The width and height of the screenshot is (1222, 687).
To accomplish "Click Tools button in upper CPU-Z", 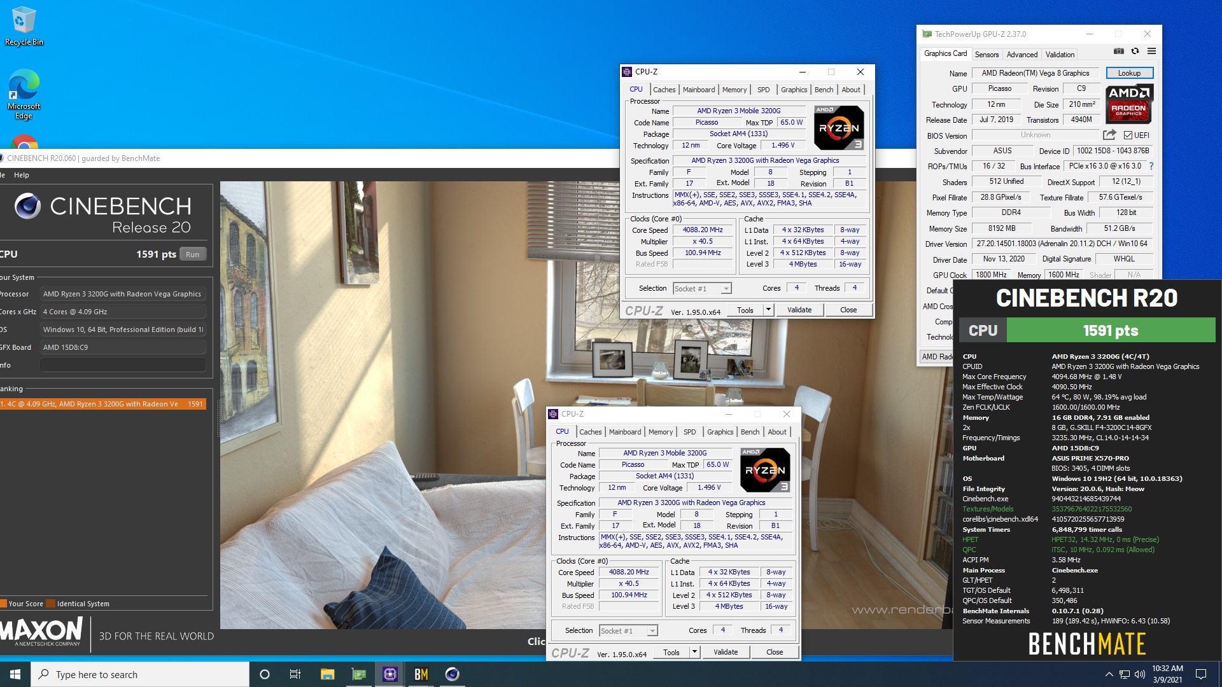I will click(745, 310).
